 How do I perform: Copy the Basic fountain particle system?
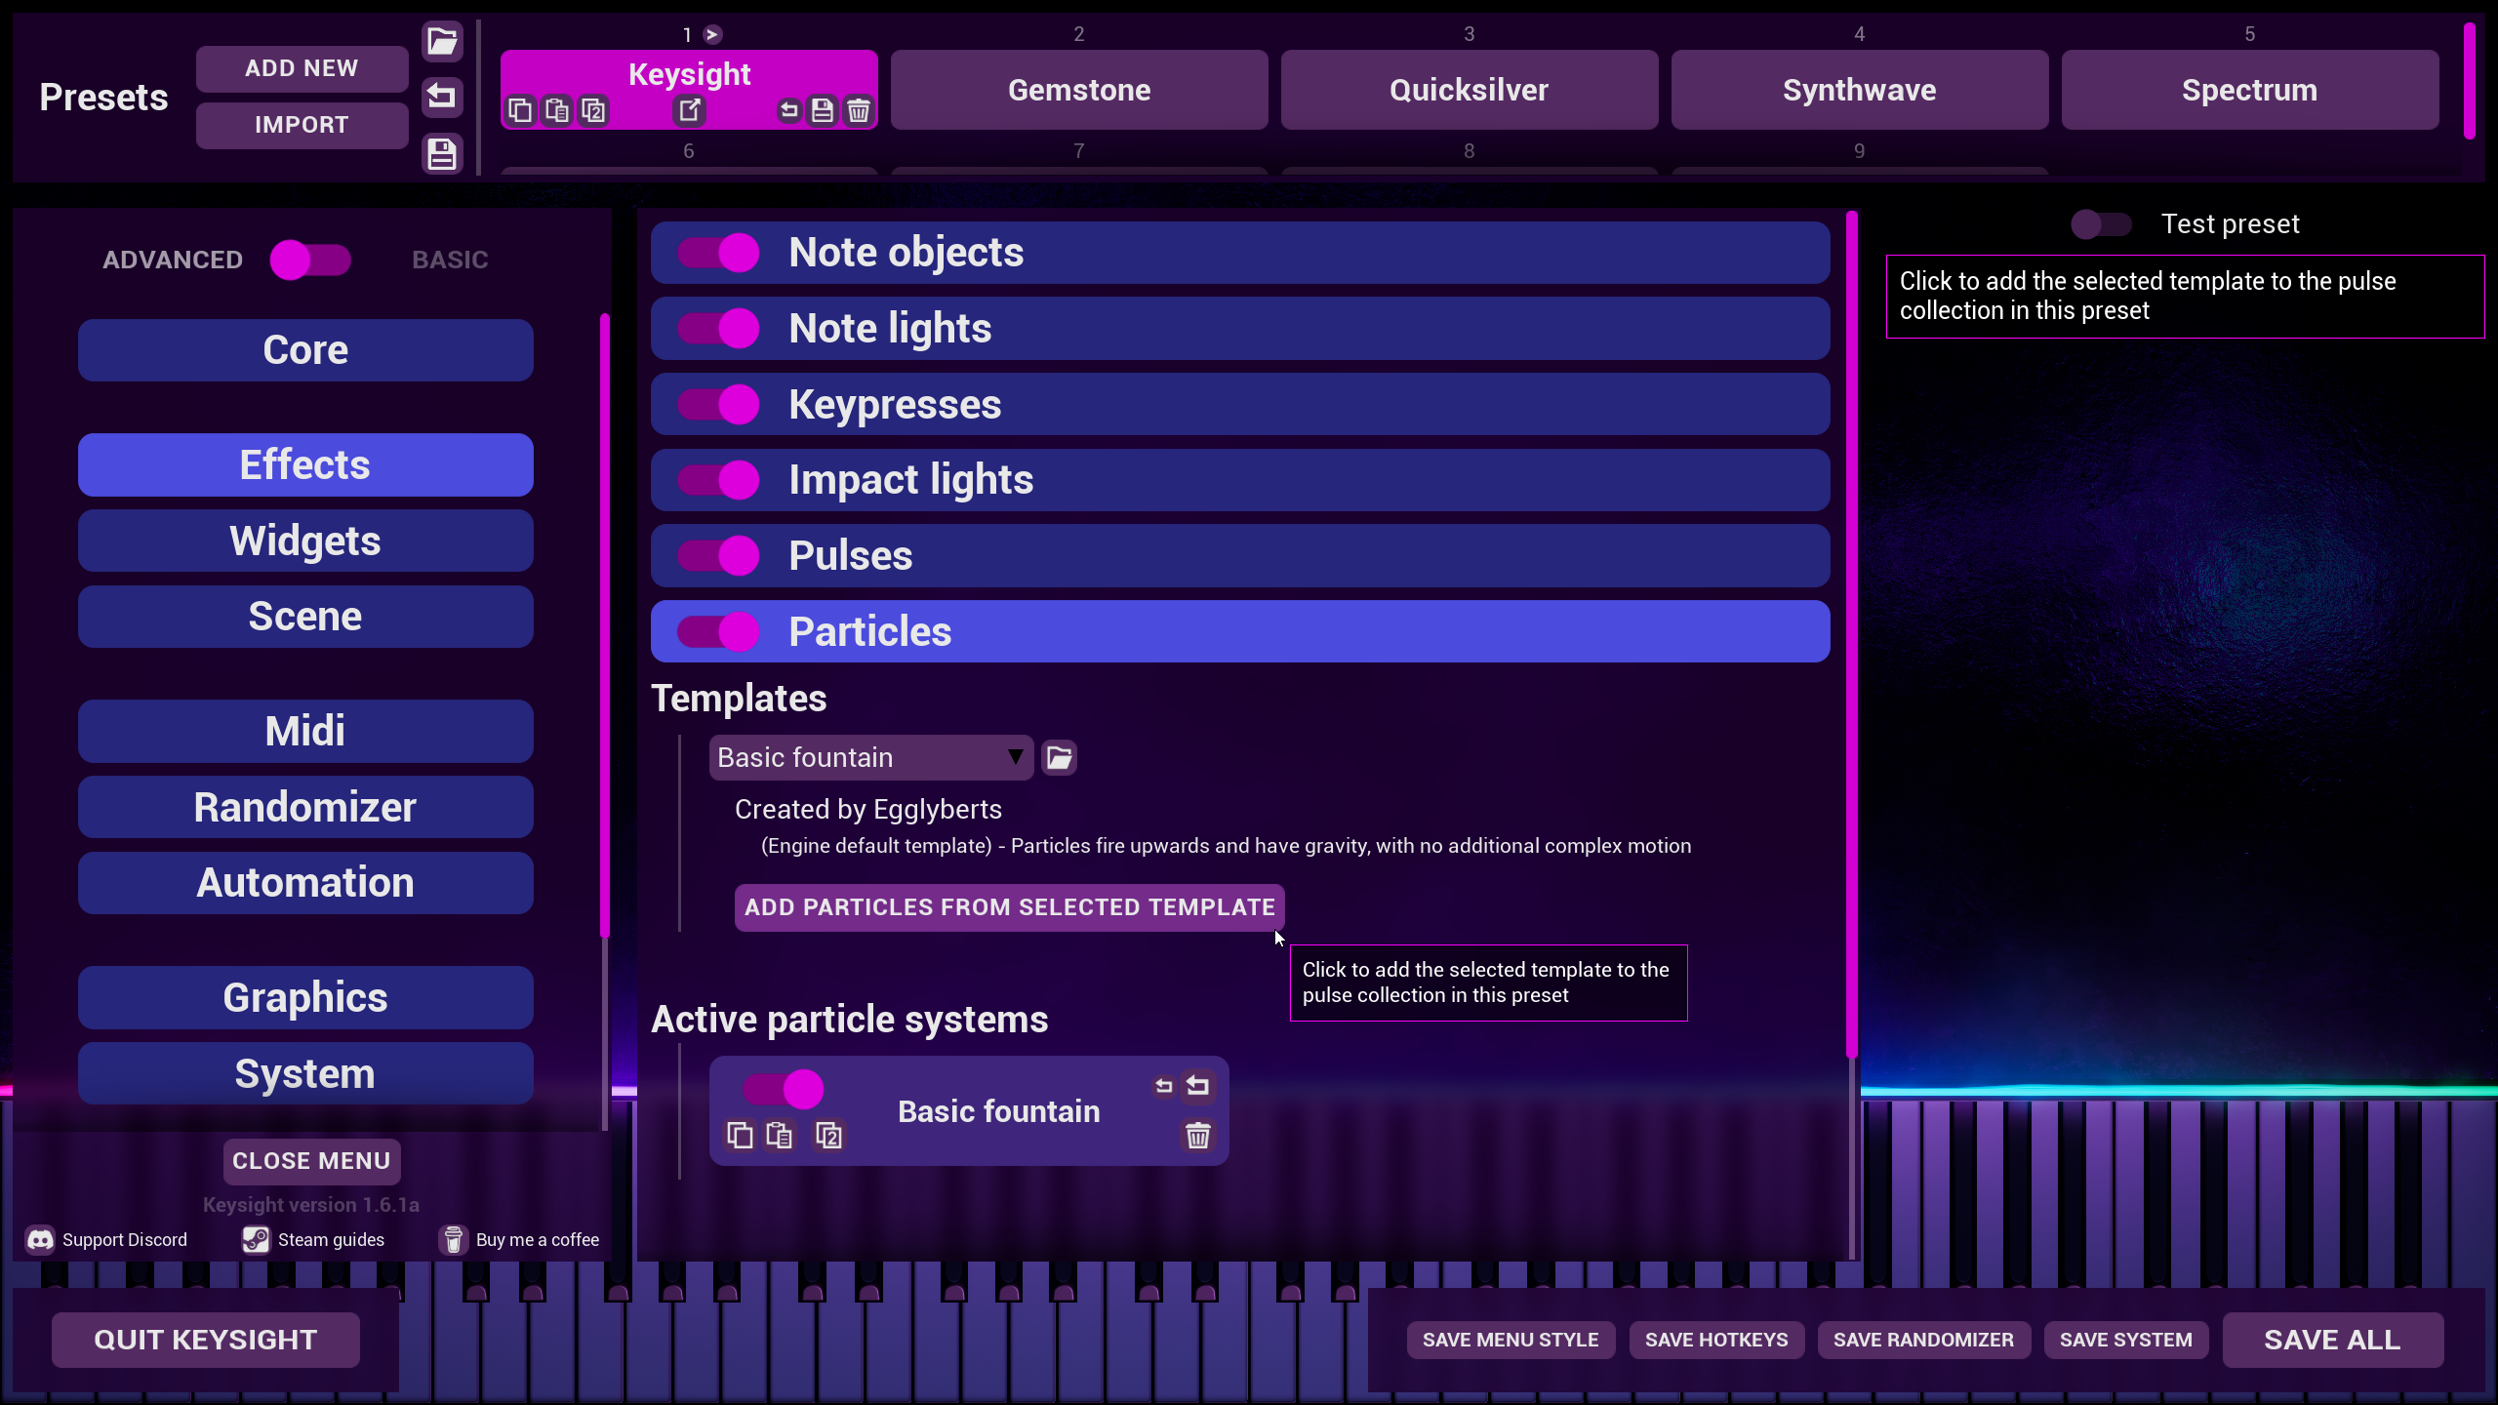point(740,1135)
